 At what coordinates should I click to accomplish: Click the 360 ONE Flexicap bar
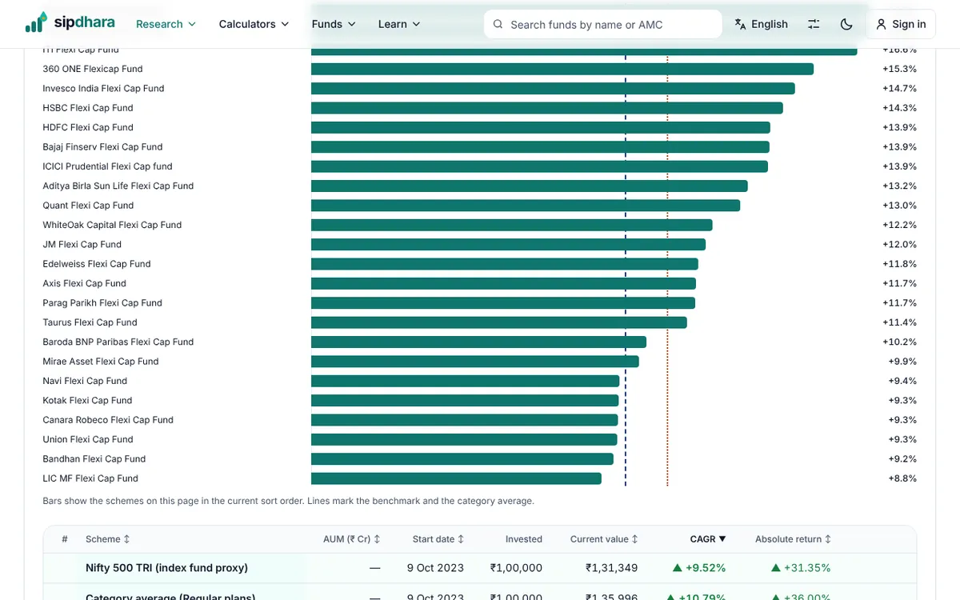(562, 69)
